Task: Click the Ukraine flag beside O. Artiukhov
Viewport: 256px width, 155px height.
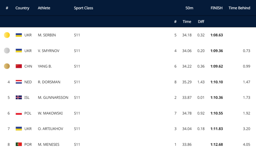Action: click(x=19, y=129)
